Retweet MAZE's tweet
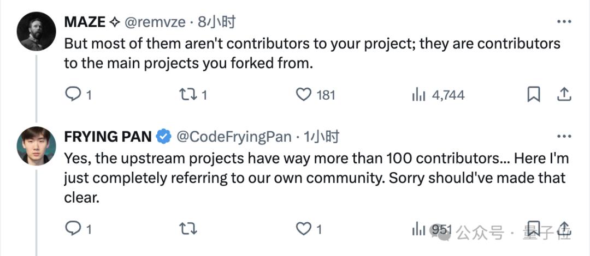 pyautogui.click(x=188, y=95)
